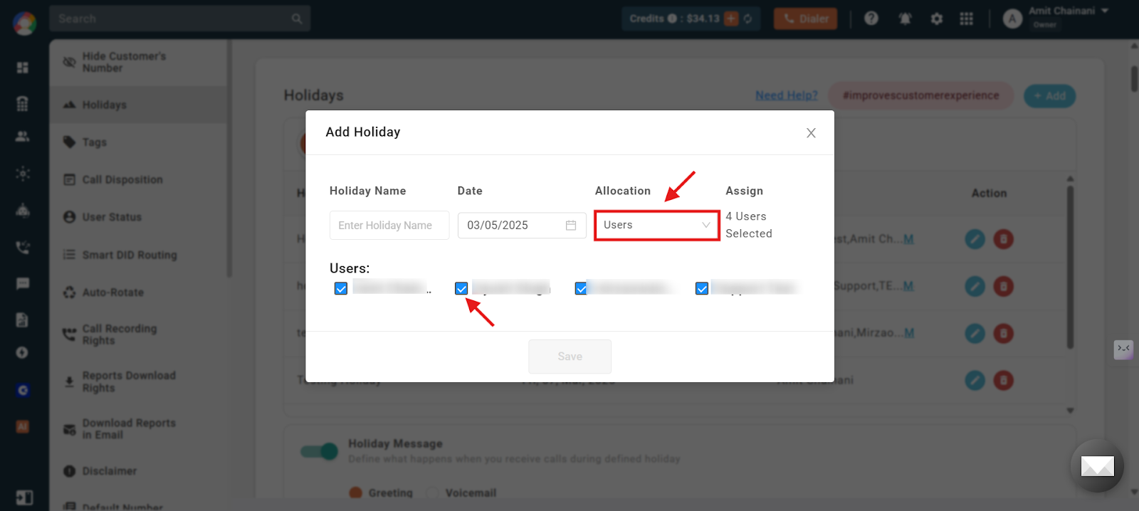The width and height of the screenshot is (1139, 511).
Task: Click the building icon in left sidebar
Action: pyautogui.click(x=23, y=104)
